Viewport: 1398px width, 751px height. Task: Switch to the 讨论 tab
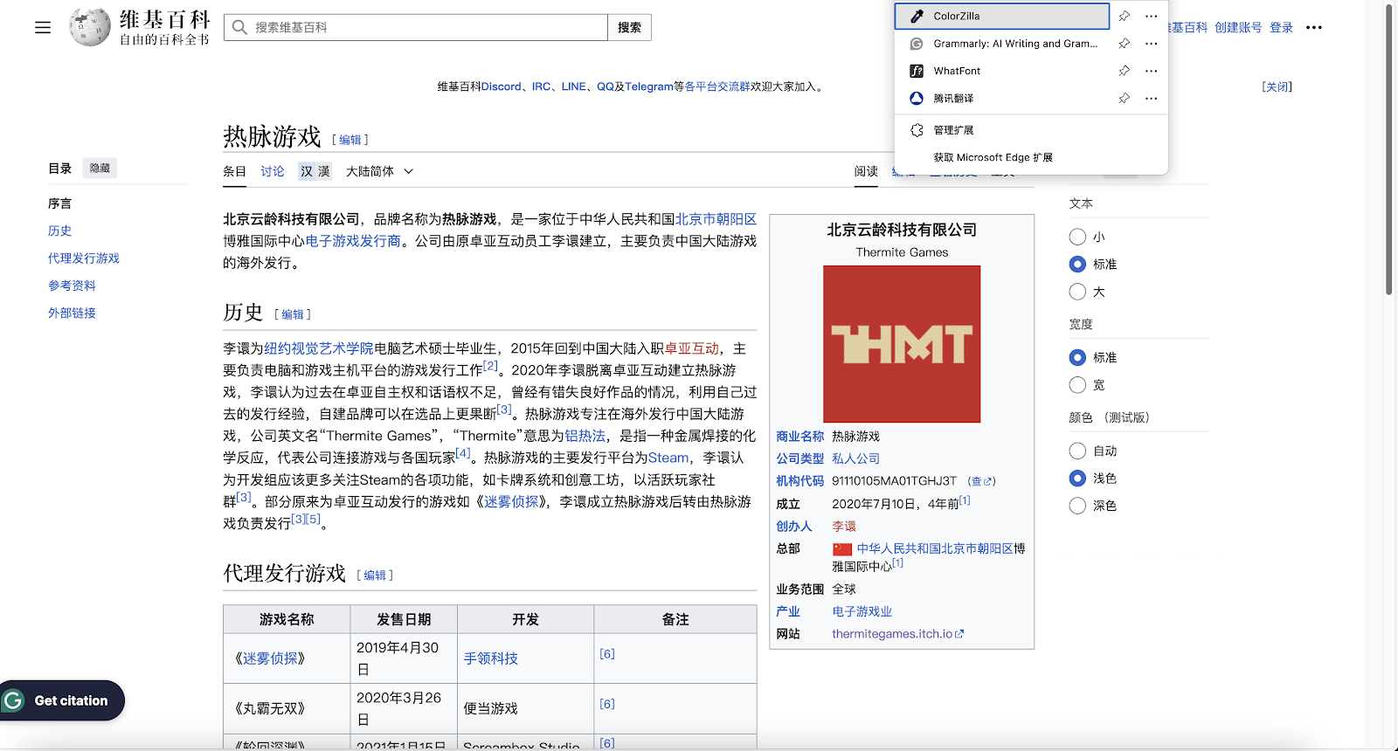(x=273, y=171)
